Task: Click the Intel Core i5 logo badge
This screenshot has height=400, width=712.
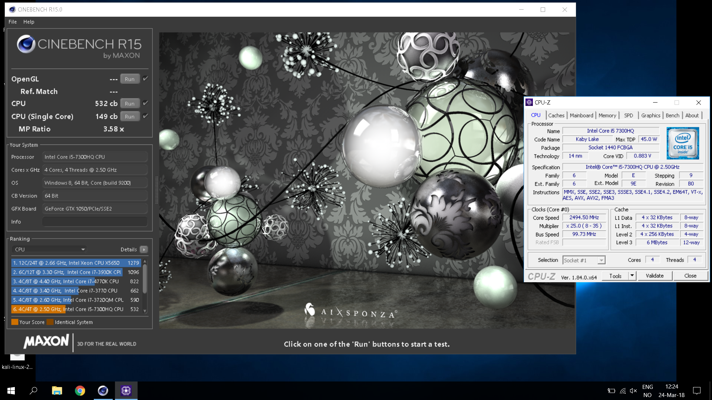Action: (x=683, y=143)
